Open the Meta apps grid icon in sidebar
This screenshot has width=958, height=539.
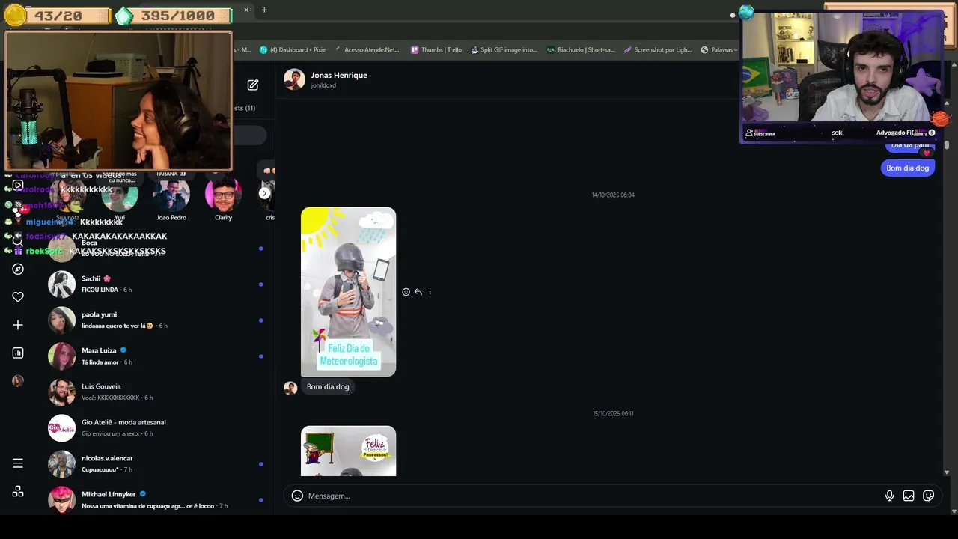tap(18, 492)
